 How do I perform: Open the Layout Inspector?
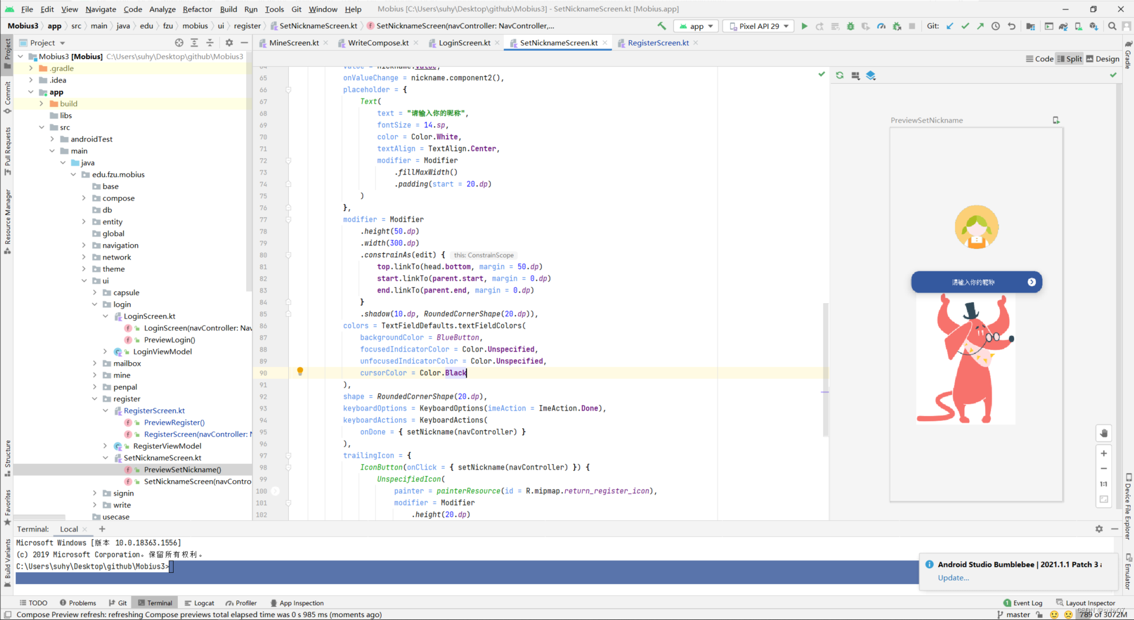pos(1086,603)
